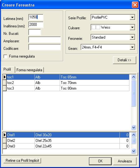This screenshot has width=140, height=168.
Task: Click the row header beside Otel3
Action: click(4, 146)
